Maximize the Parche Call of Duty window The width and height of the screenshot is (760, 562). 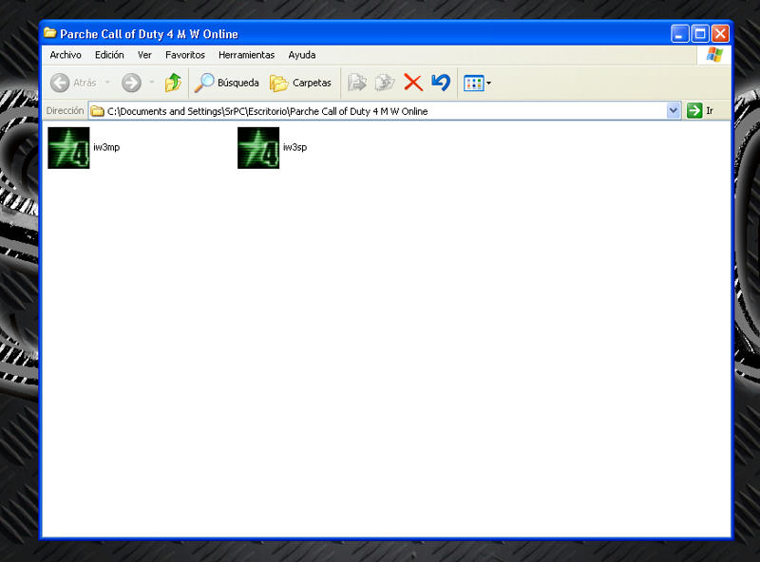coord(700,34)
